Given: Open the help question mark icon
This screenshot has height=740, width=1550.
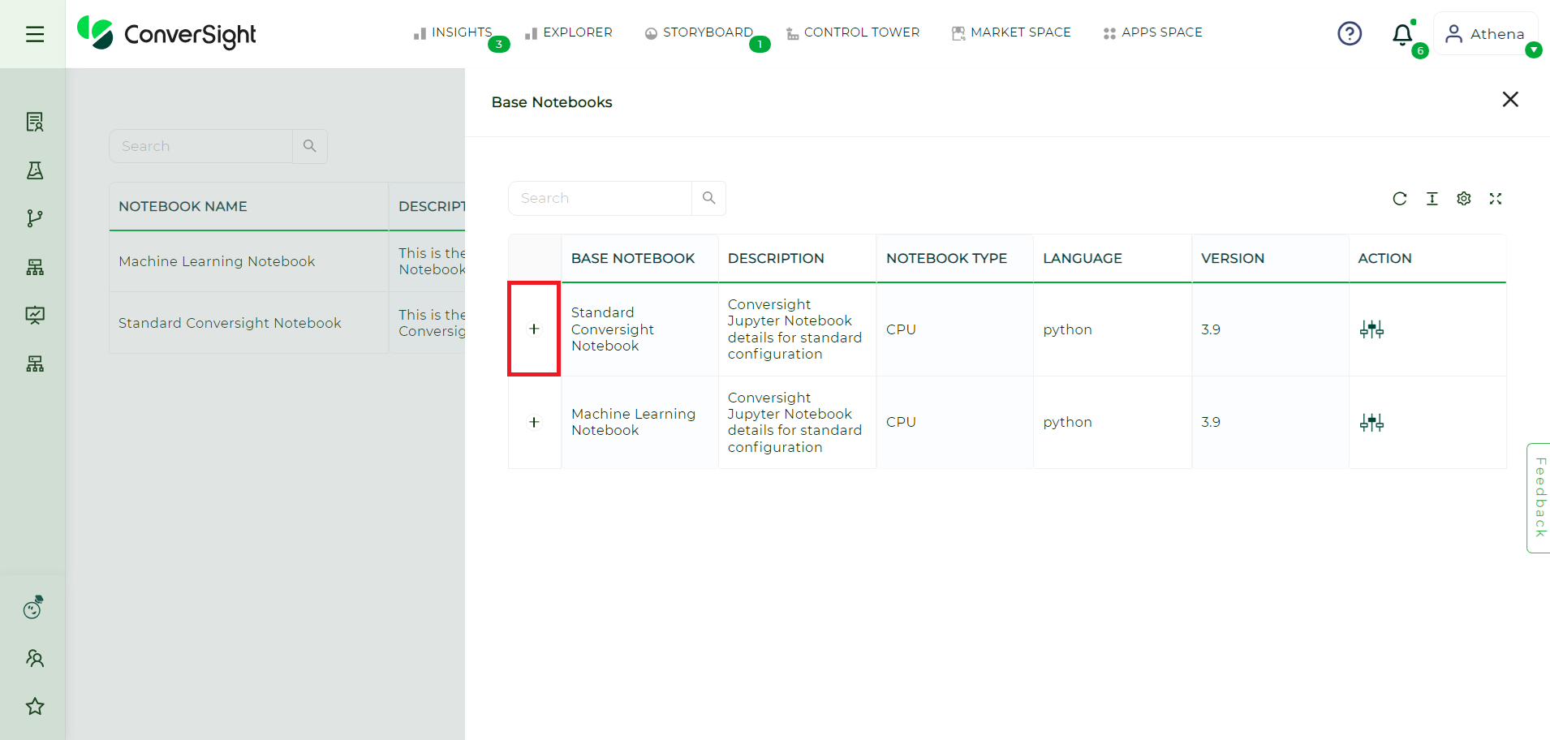Looking at the screenshot, I should pos(1350,33).
